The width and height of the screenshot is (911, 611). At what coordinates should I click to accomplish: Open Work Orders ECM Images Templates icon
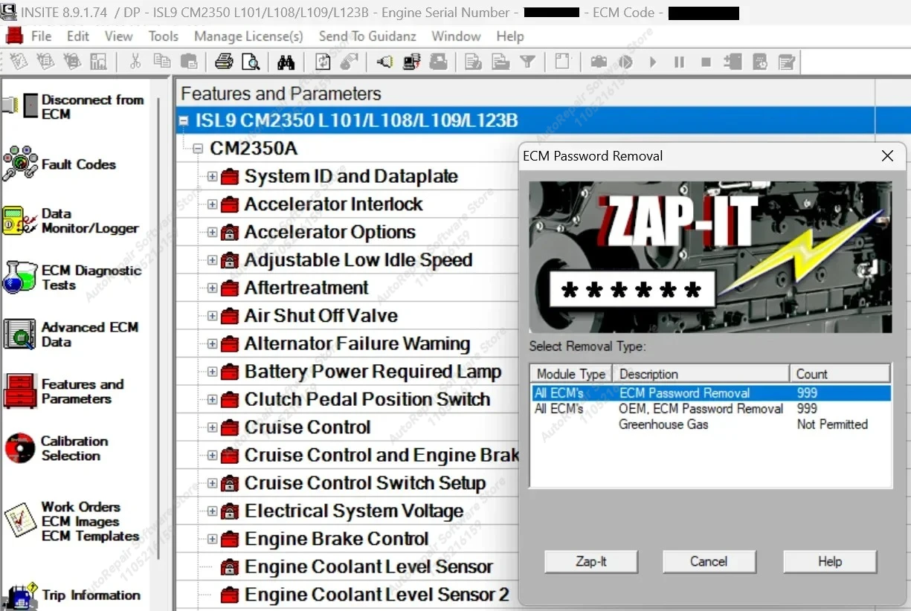point(20,520)
